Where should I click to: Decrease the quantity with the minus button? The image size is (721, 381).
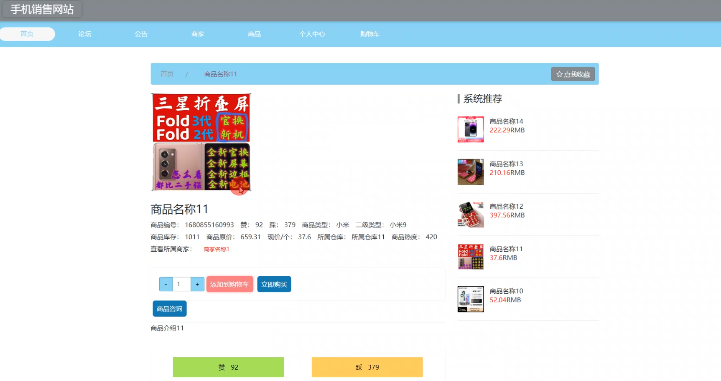166,284
